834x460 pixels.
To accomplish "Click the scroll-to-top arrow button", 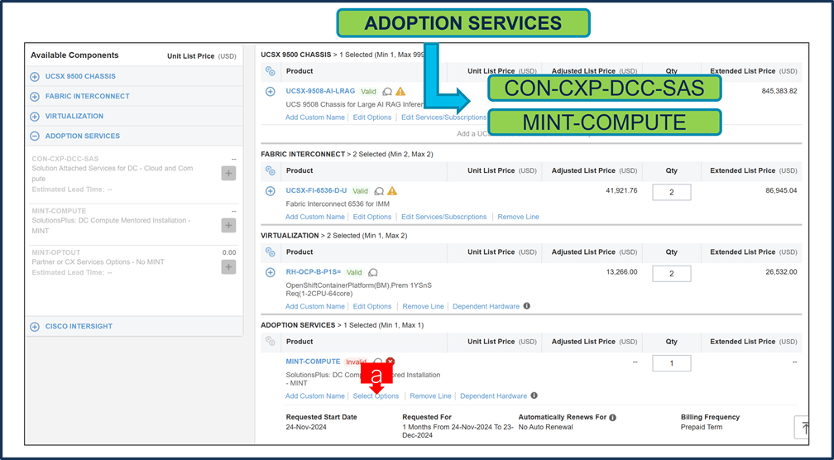I will click(x=803, y=428).
